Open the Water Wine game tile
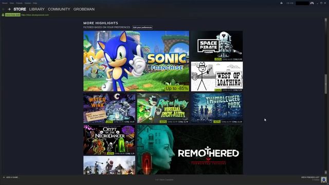The height and width of the screenshot is (185, 329). 109,108
